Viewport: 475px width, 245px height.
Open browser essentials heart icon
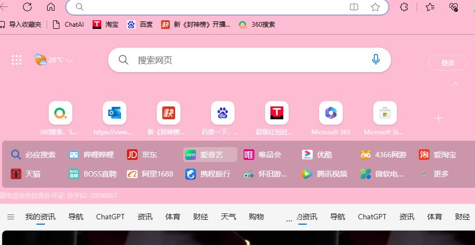pyautogui.click(x=454, y=7)
